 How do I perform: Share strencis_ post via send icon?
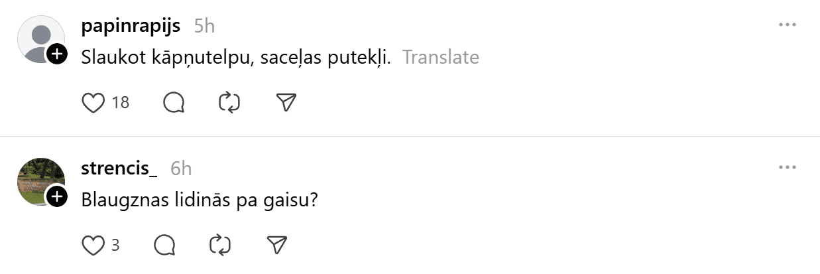[276, 245]
